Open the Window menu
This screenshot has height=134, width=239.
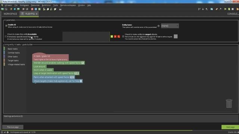81,5
